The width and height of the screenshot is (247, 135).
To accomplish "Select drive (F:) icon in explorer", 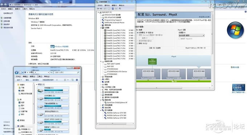I will pos(40,114).
